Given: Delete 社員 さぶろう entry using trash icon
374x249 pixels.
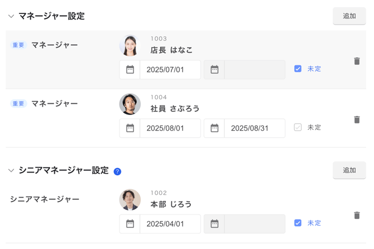Looking at the screenshot, I should click(357, 119).
